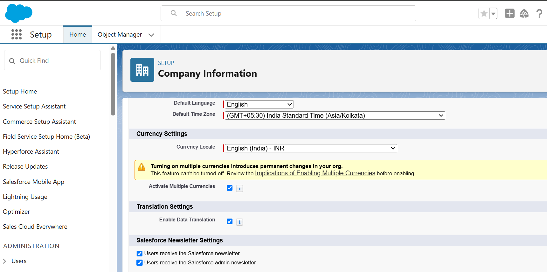Click the Salesforce cloud logo
This screenshot has height=272, width=547.
pos(19,13)
